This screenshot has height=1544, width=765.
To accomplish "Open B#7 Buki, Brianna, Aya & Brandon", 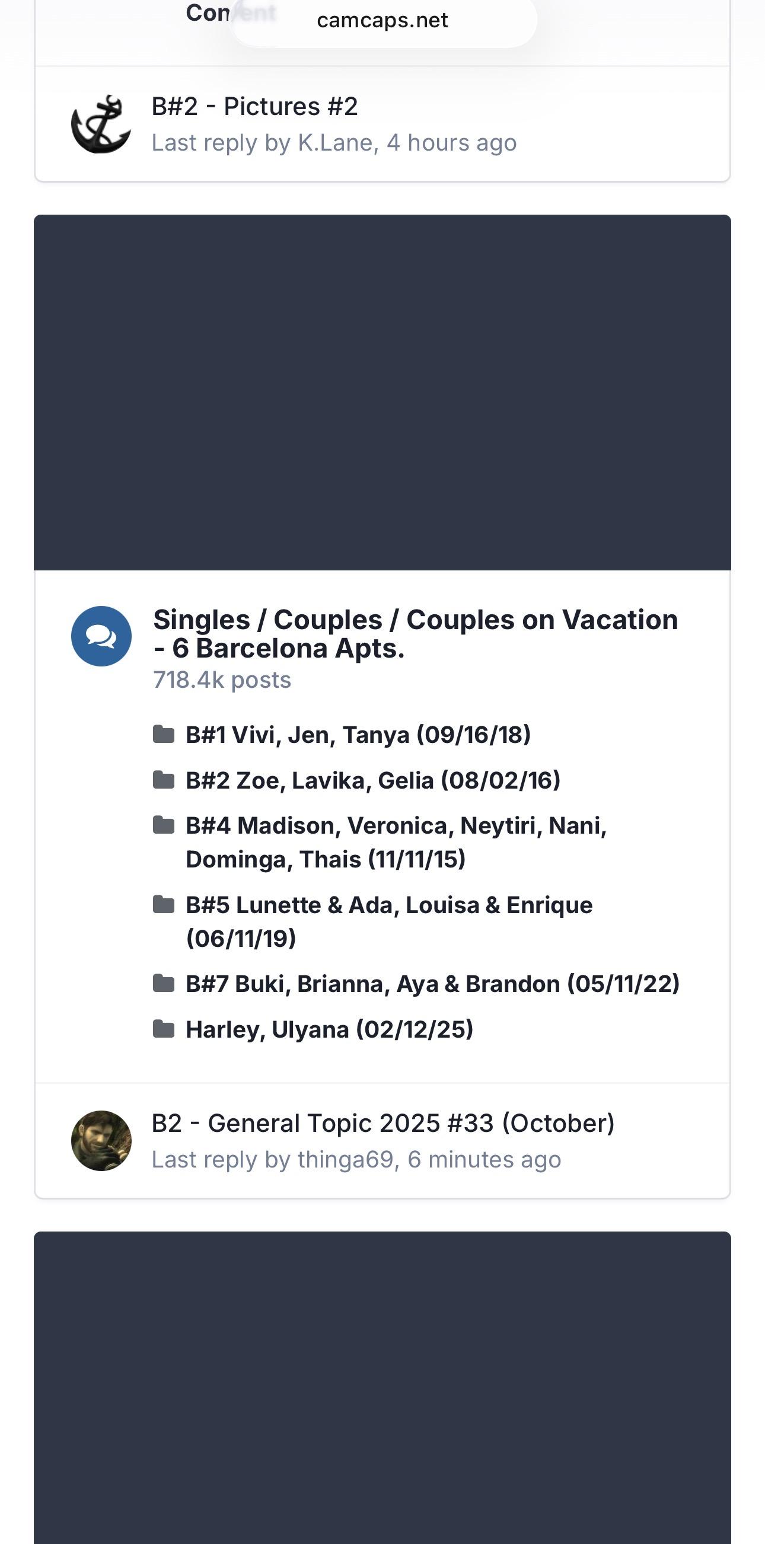I will tap(432, 984).
